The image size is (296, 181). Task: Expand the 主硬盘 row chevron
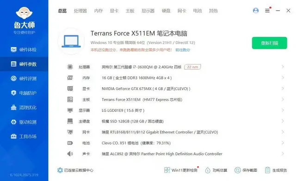click(283, 121)
